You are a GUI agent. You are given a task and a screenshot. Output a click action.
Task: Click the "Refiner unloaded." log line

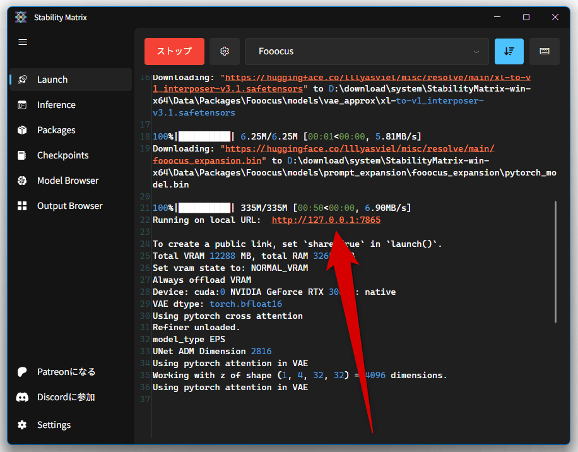tap(196, 328)
